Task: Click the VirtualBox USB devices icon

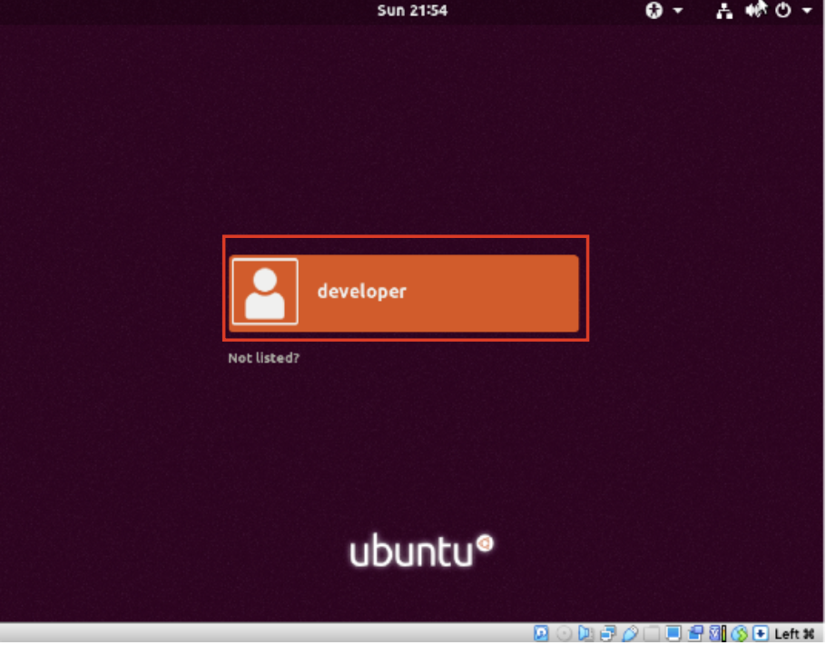Action: coord(630,634)
